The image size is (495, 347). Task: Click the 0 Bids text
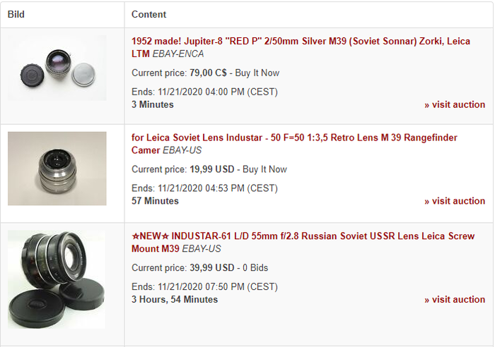coord(255,268)
